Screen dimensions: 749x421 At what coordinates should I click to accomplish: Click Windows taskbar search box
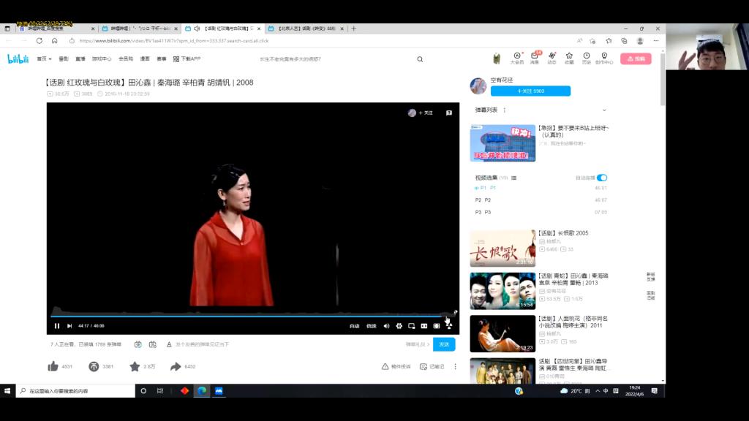pyautogui.click(x=75, y=391)
